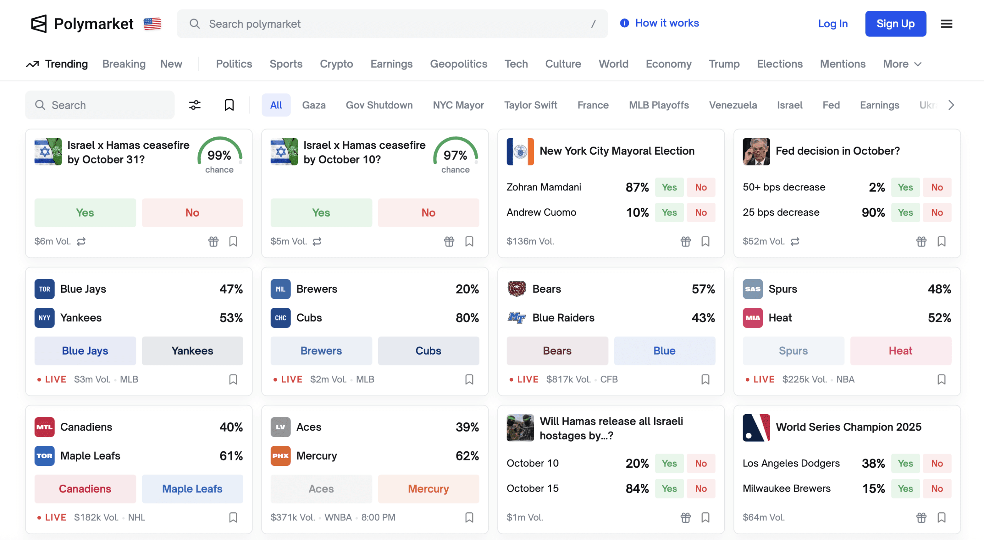Bookmark the New York City Mayoral Election market
This screenshot has height=540, width=984.
coord(705,241)
